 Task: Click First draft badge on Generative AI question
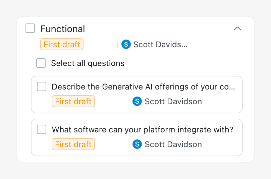point(73,101)
